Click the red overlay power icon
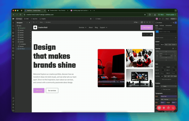Image resolution: width=189 pixels, height=121 pixels. [x=173, y=108]
